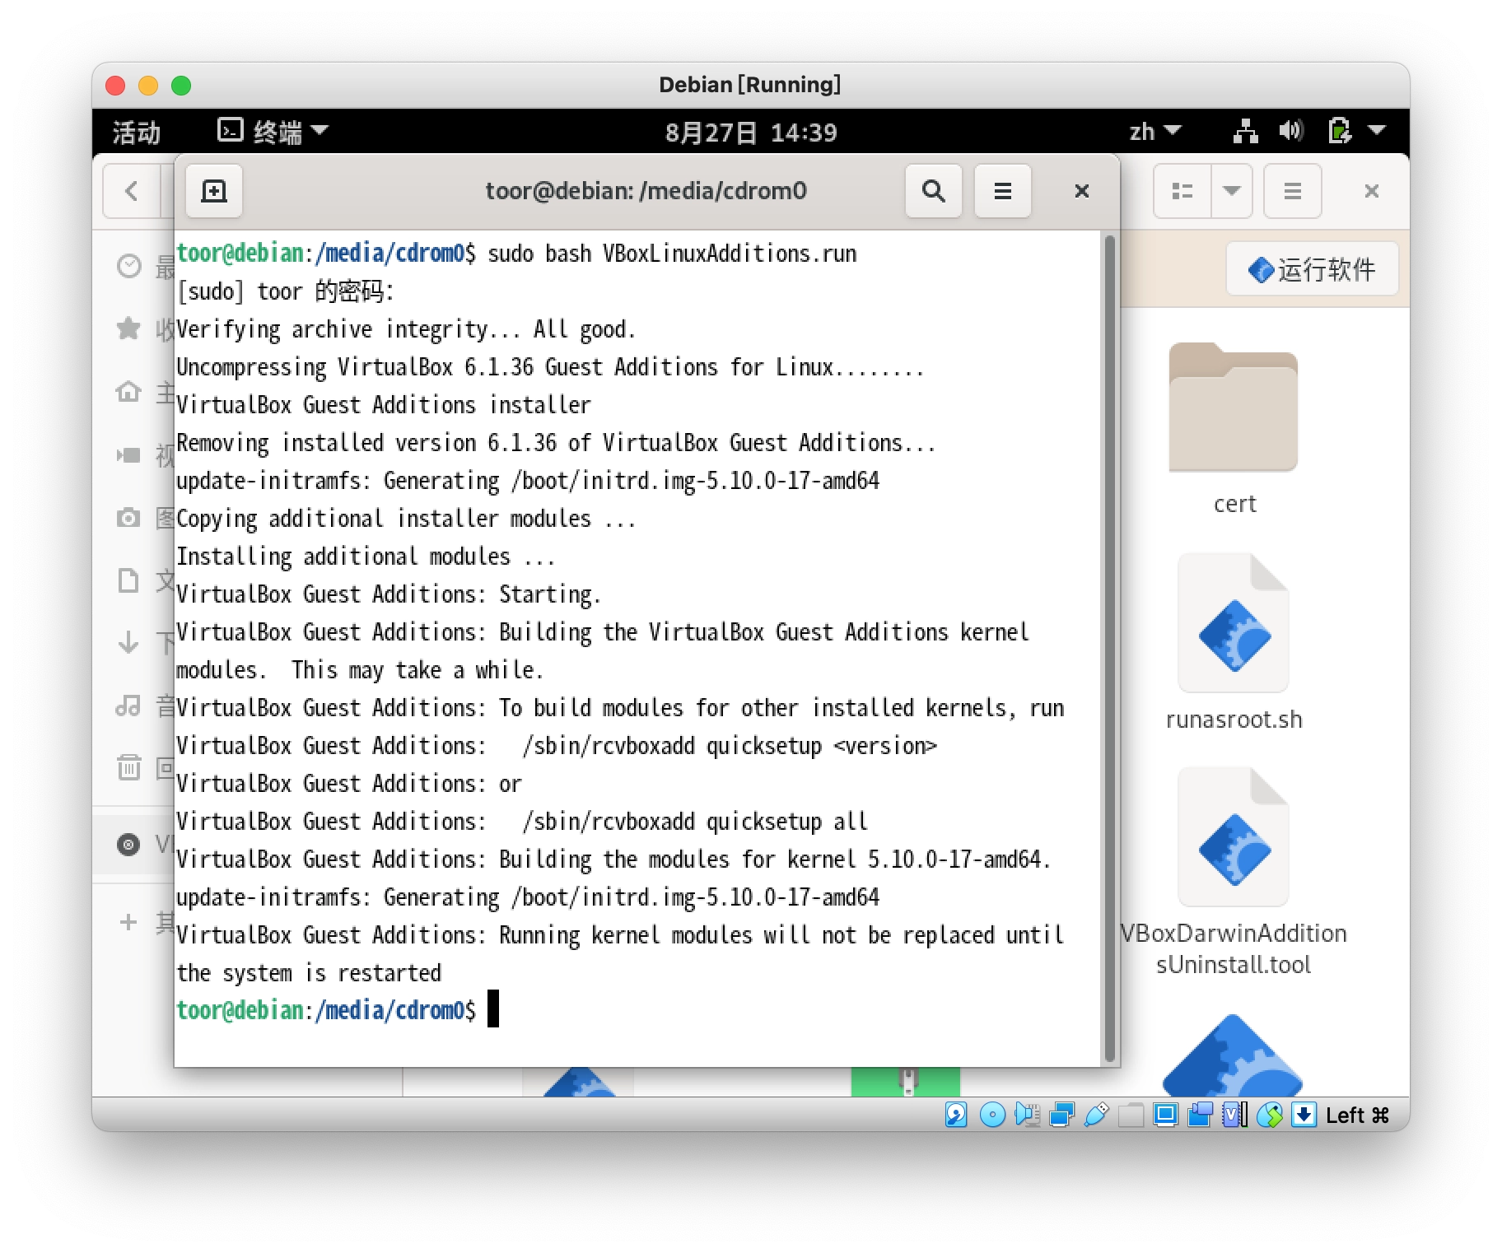The height and width of the screenshot is (1253, 1502).
Task: Open the audio status icon in VirtualBox bar
Action: pyautogui.click(x=1027, y=1115)
